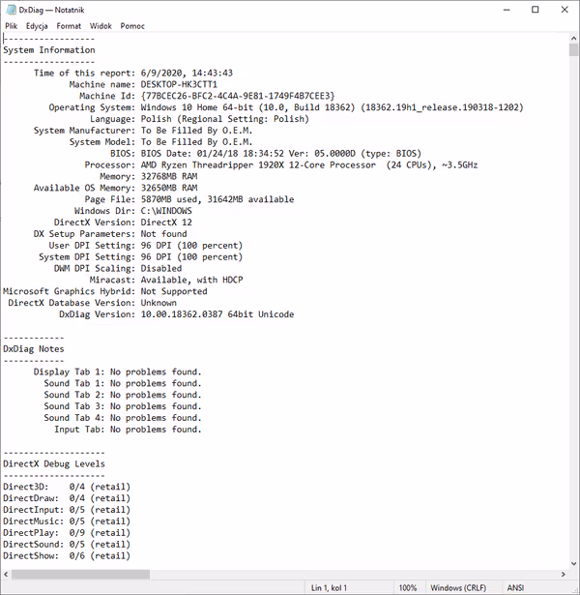Click the 'DirectInput: 0/5 (retail)' line
Viewport: 580px width, 595px height.
[67, 510]
